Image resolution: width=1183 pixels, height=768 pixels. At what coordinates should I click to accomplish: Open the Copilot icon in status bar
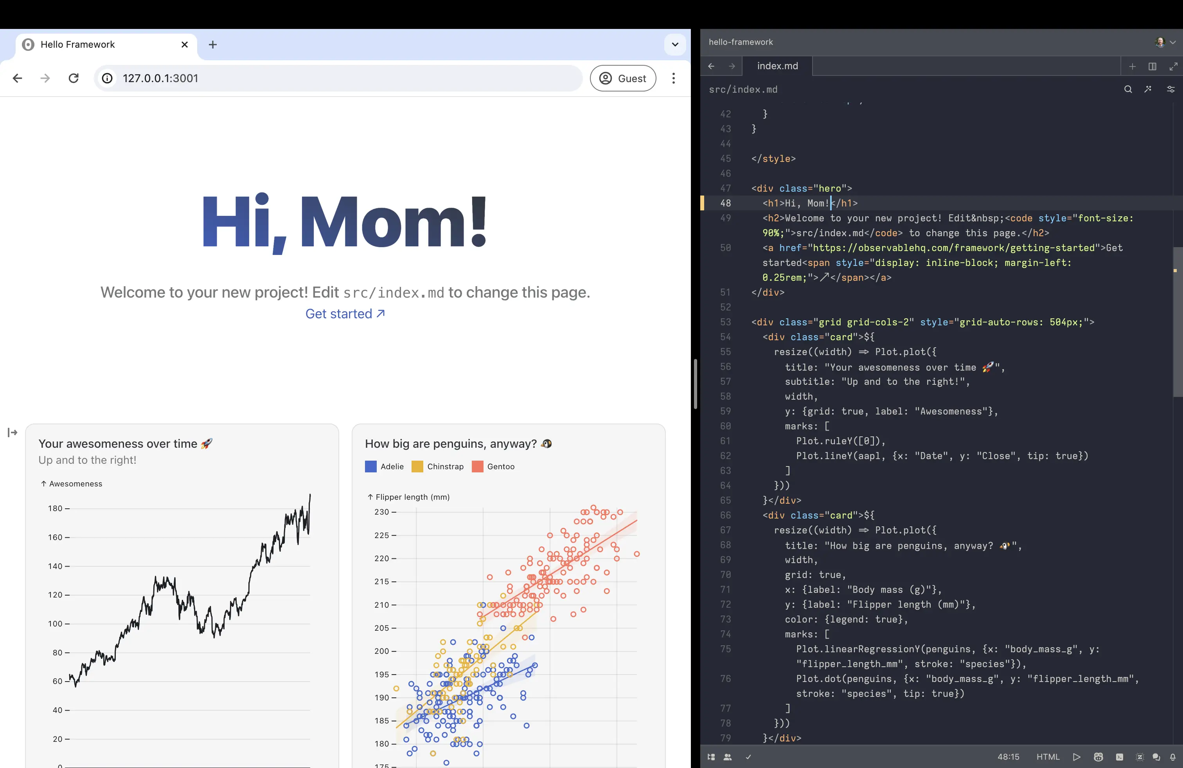pyautogui.click(x=1098, y=757)
